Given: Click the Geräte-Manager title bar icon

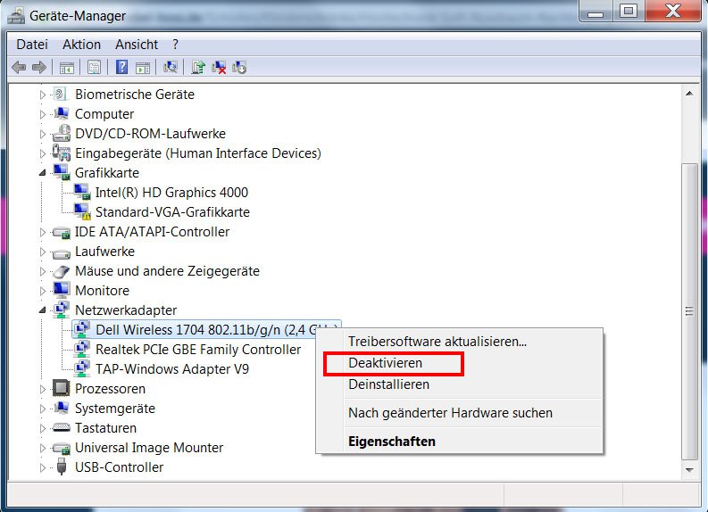Looking at the screenshot, I should point(16,16).
